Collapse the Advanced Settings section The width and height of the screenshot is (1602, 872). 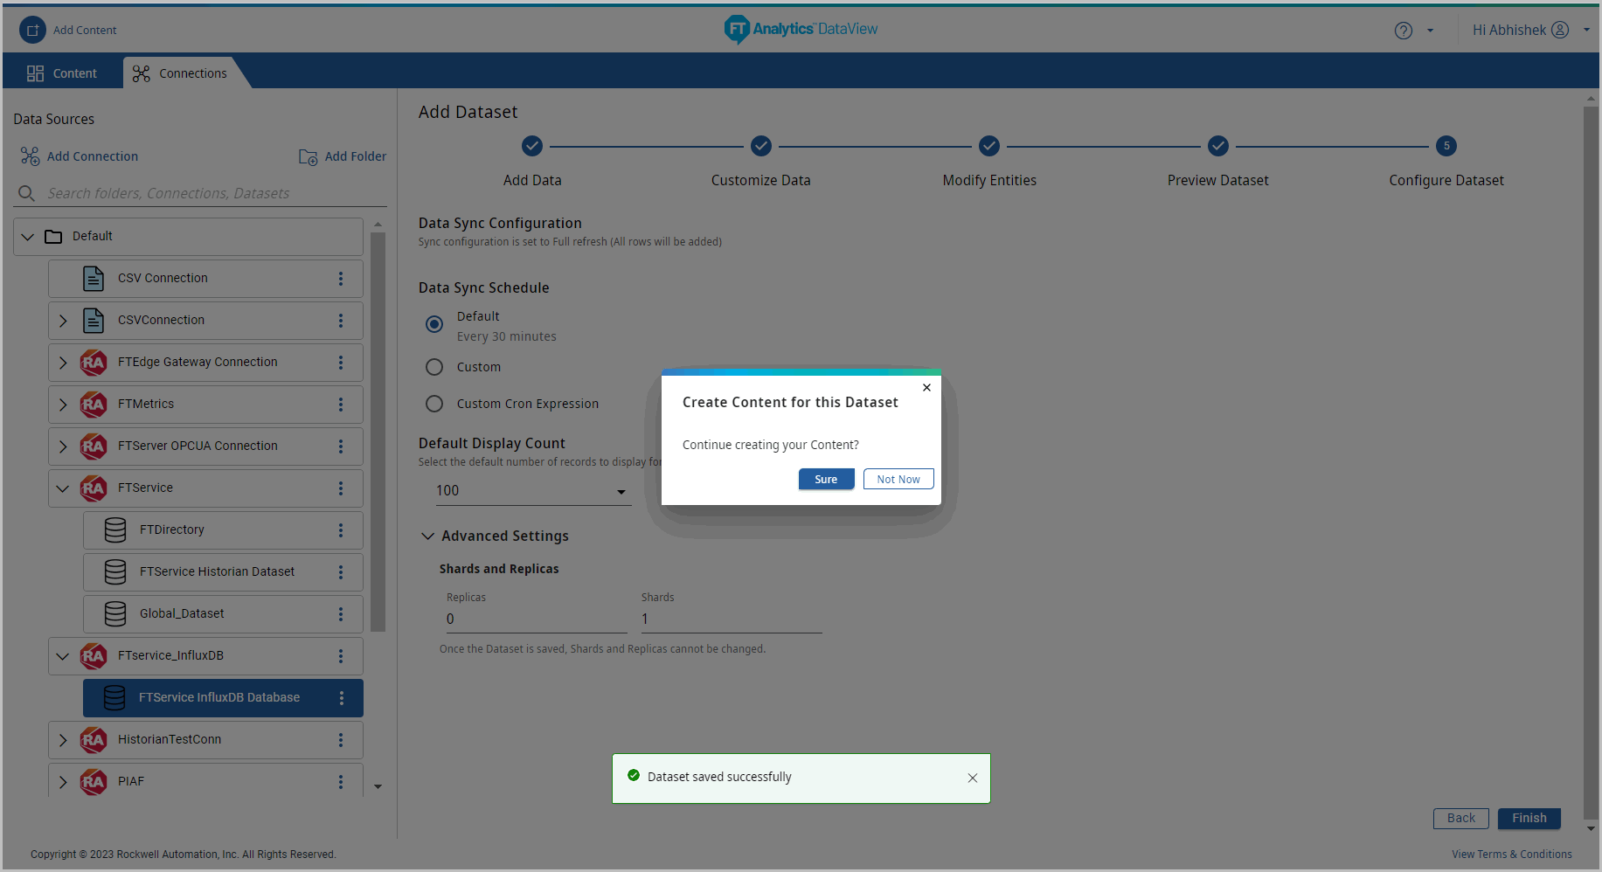point(428,536)
